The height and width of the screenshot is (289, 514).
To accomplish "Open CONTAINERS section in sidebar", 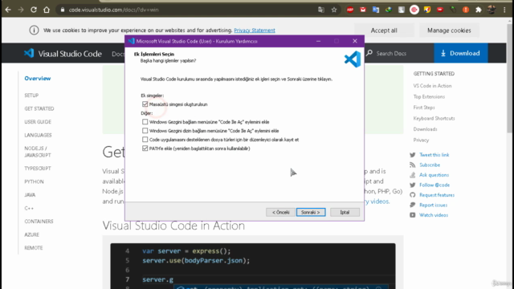I will (x=39, y=222).
